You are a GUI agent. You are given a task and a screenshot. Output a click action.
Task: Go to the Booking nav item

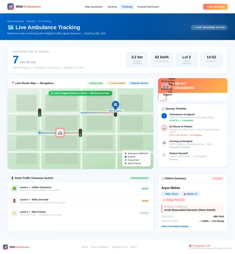112,7
